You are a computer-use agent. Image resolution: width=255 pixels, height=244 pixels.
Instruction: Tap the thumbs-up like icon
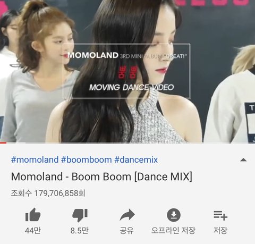(x=33, y=215)
